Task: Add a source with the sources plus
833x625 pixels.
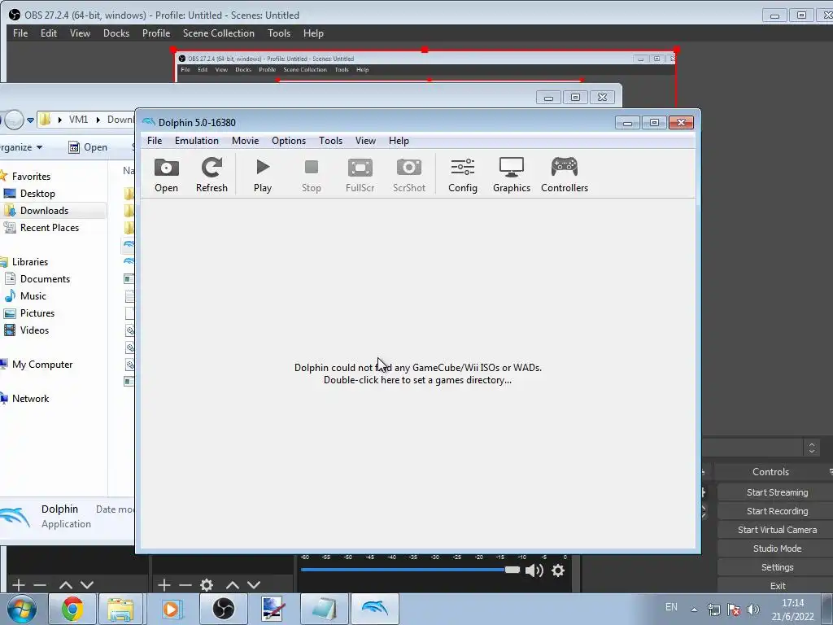Action: [164, 585]
